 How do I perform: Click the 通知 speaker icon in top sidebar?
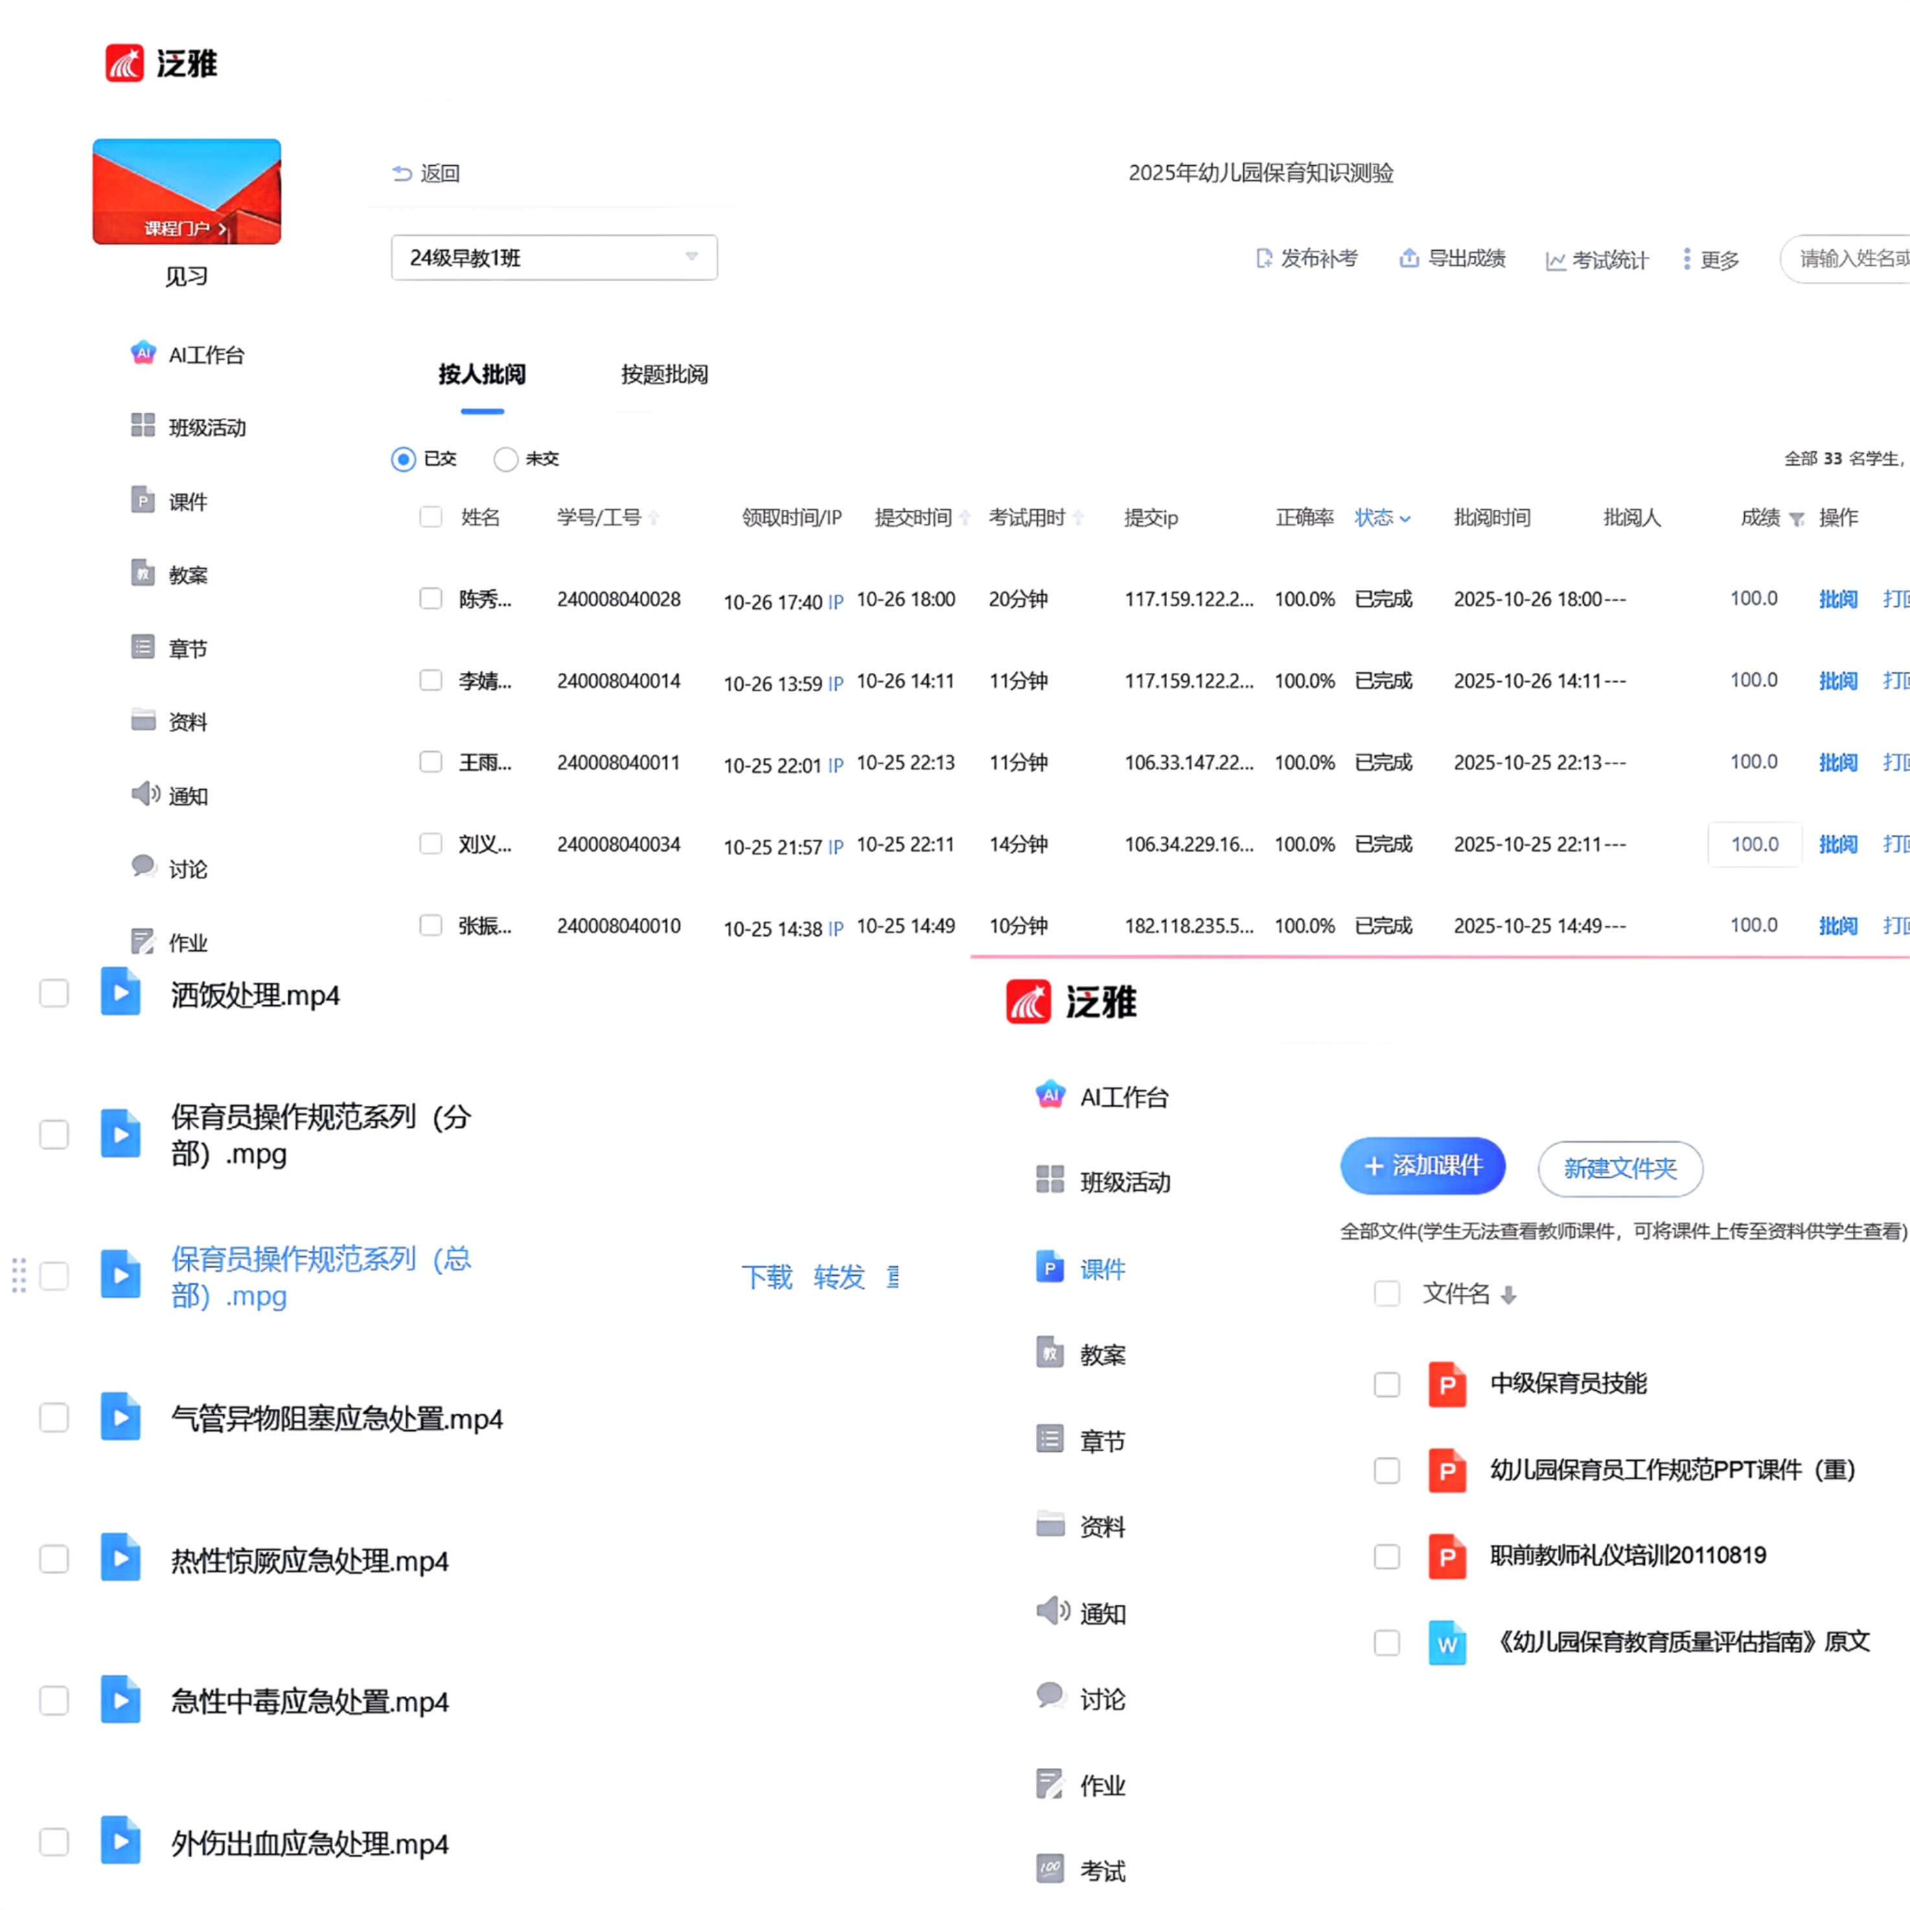pyautogui.click(x=144, y=794)
